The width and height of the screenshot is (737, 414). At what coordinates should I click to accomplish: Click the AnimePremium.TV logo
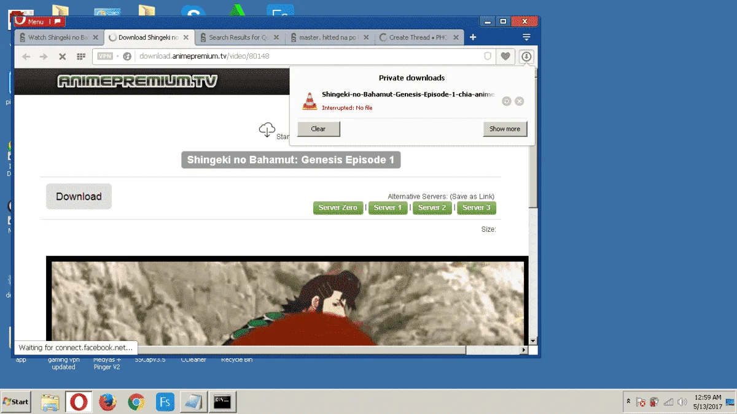click(x=138, y=81)
